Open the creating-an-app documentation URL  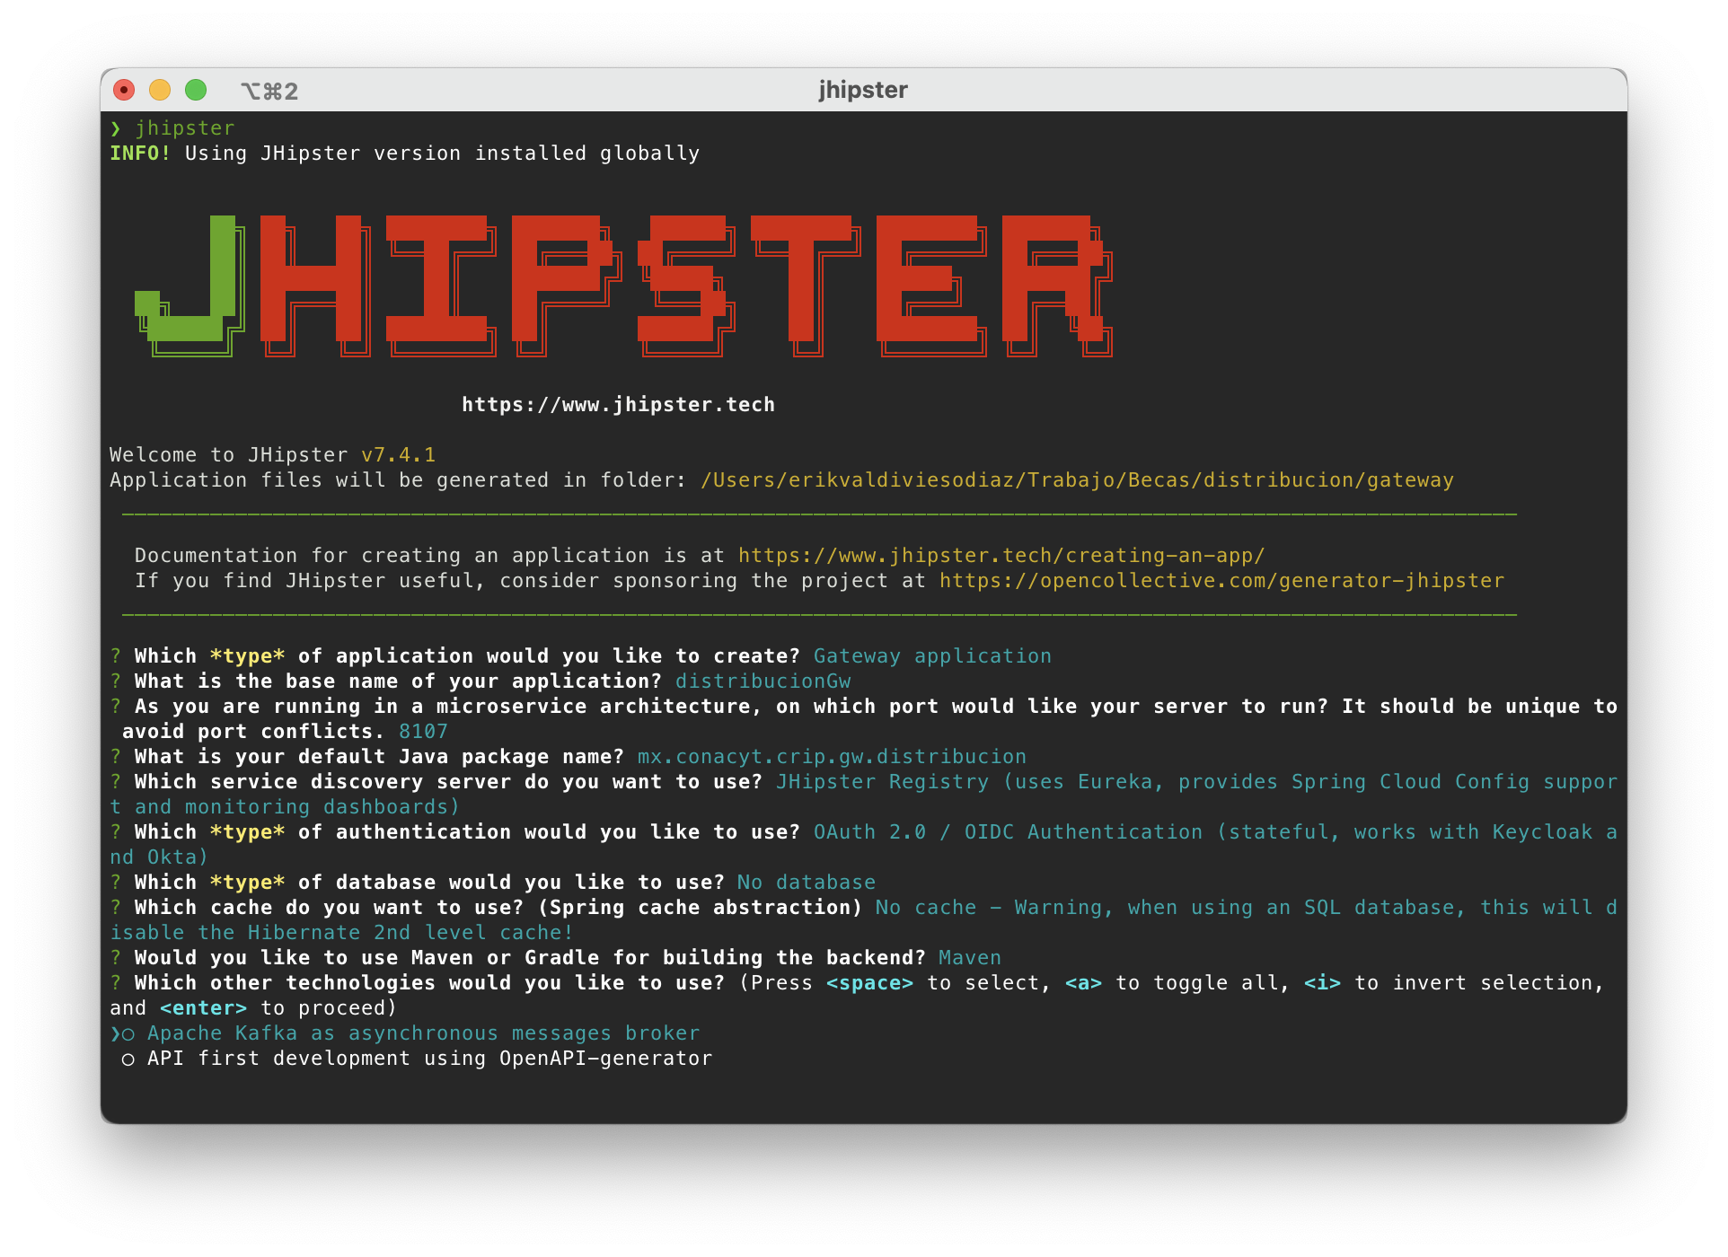(1001, 556)
